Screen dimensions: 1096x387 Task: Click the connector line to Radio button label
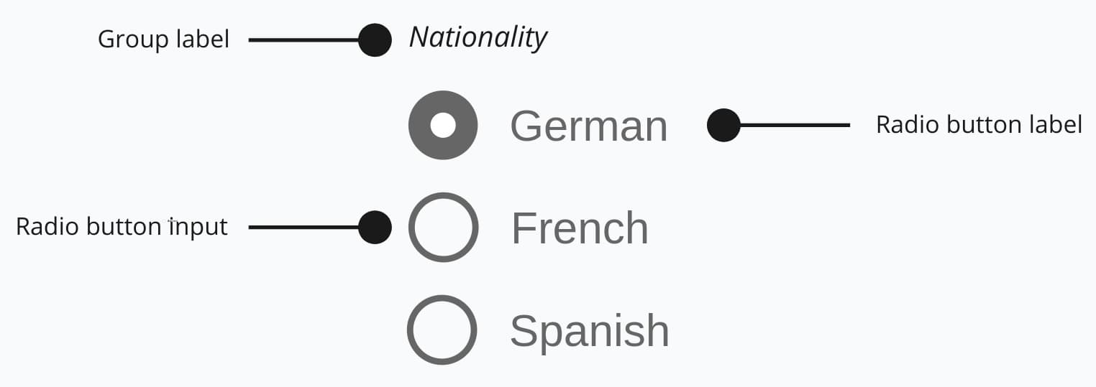tap(795, 125)
